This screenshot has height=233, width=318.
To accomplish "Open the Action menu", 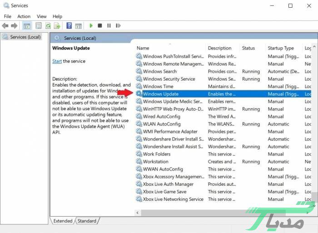I will (24, 16).
